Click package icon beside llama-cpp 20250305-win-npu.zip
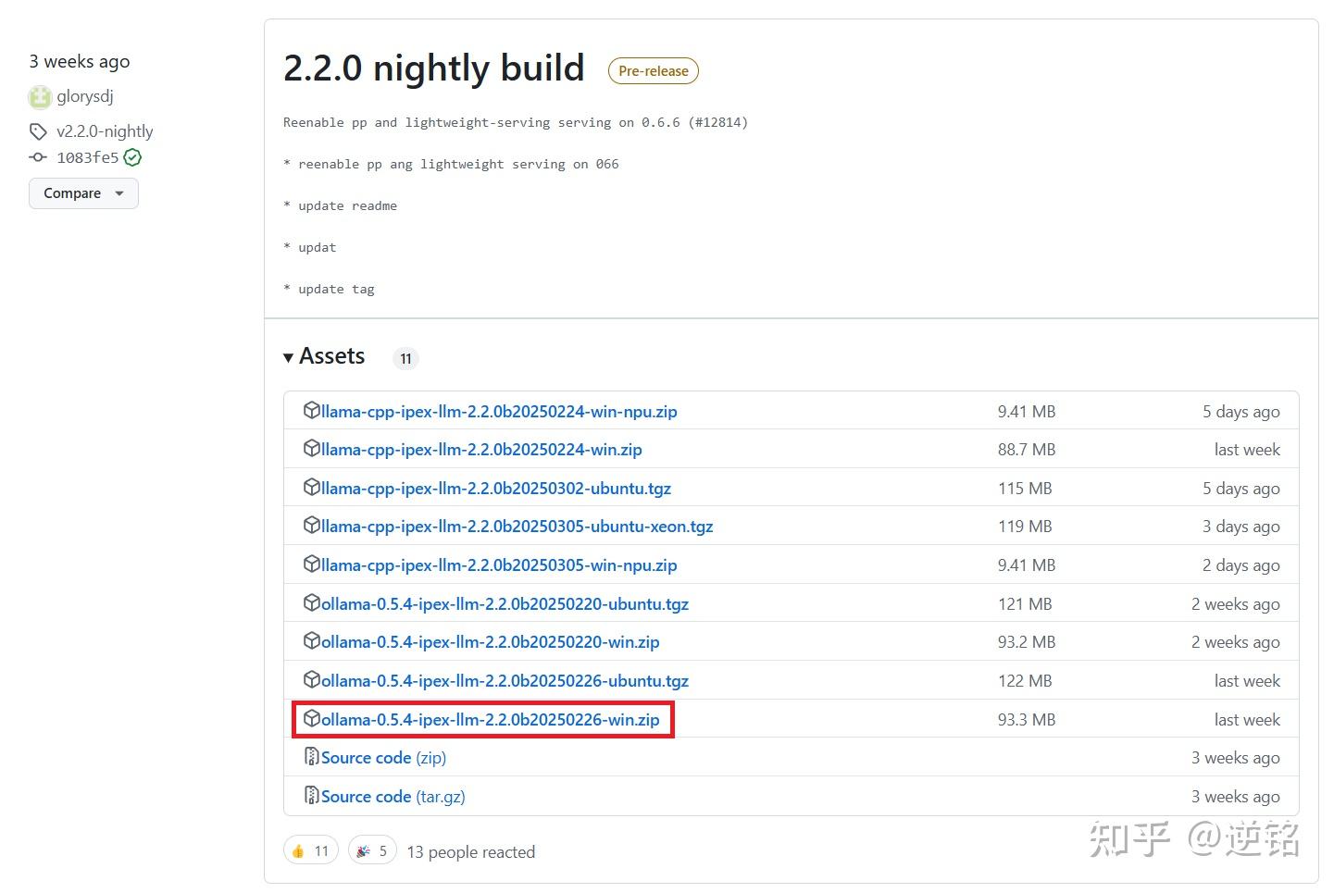Viewport: 1334px width, 893px height. [312, 564]
